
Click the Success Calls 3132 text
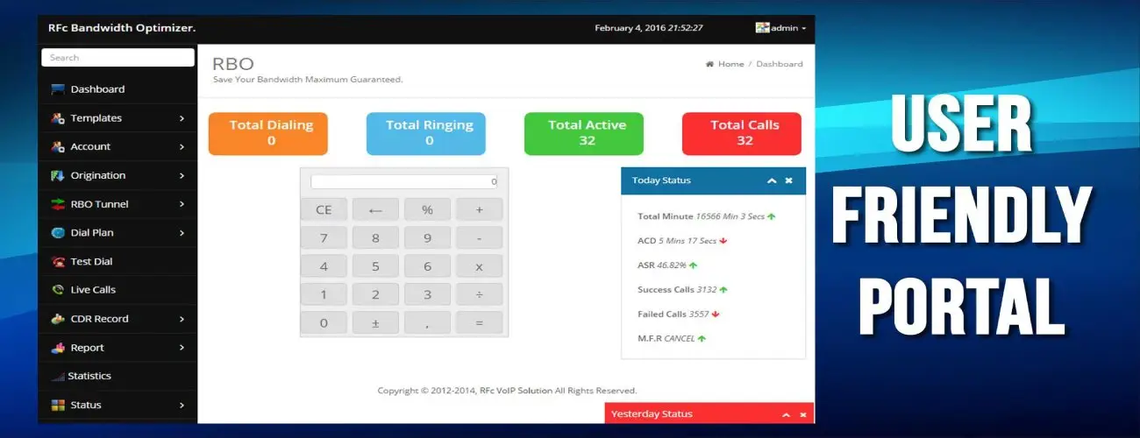pos(678,290)
